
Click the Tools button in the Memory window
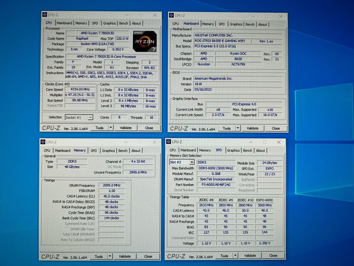(99, 257)
